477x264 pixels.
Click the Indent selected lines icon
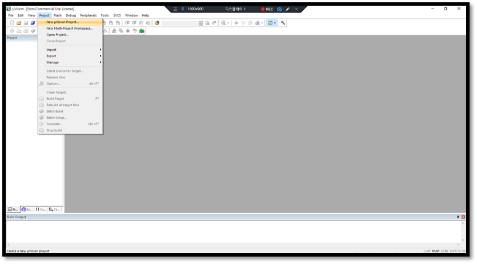click(x=127, y=23)
